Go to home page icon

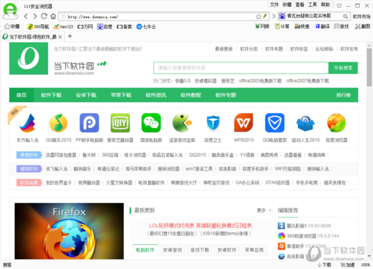[53, 16]
